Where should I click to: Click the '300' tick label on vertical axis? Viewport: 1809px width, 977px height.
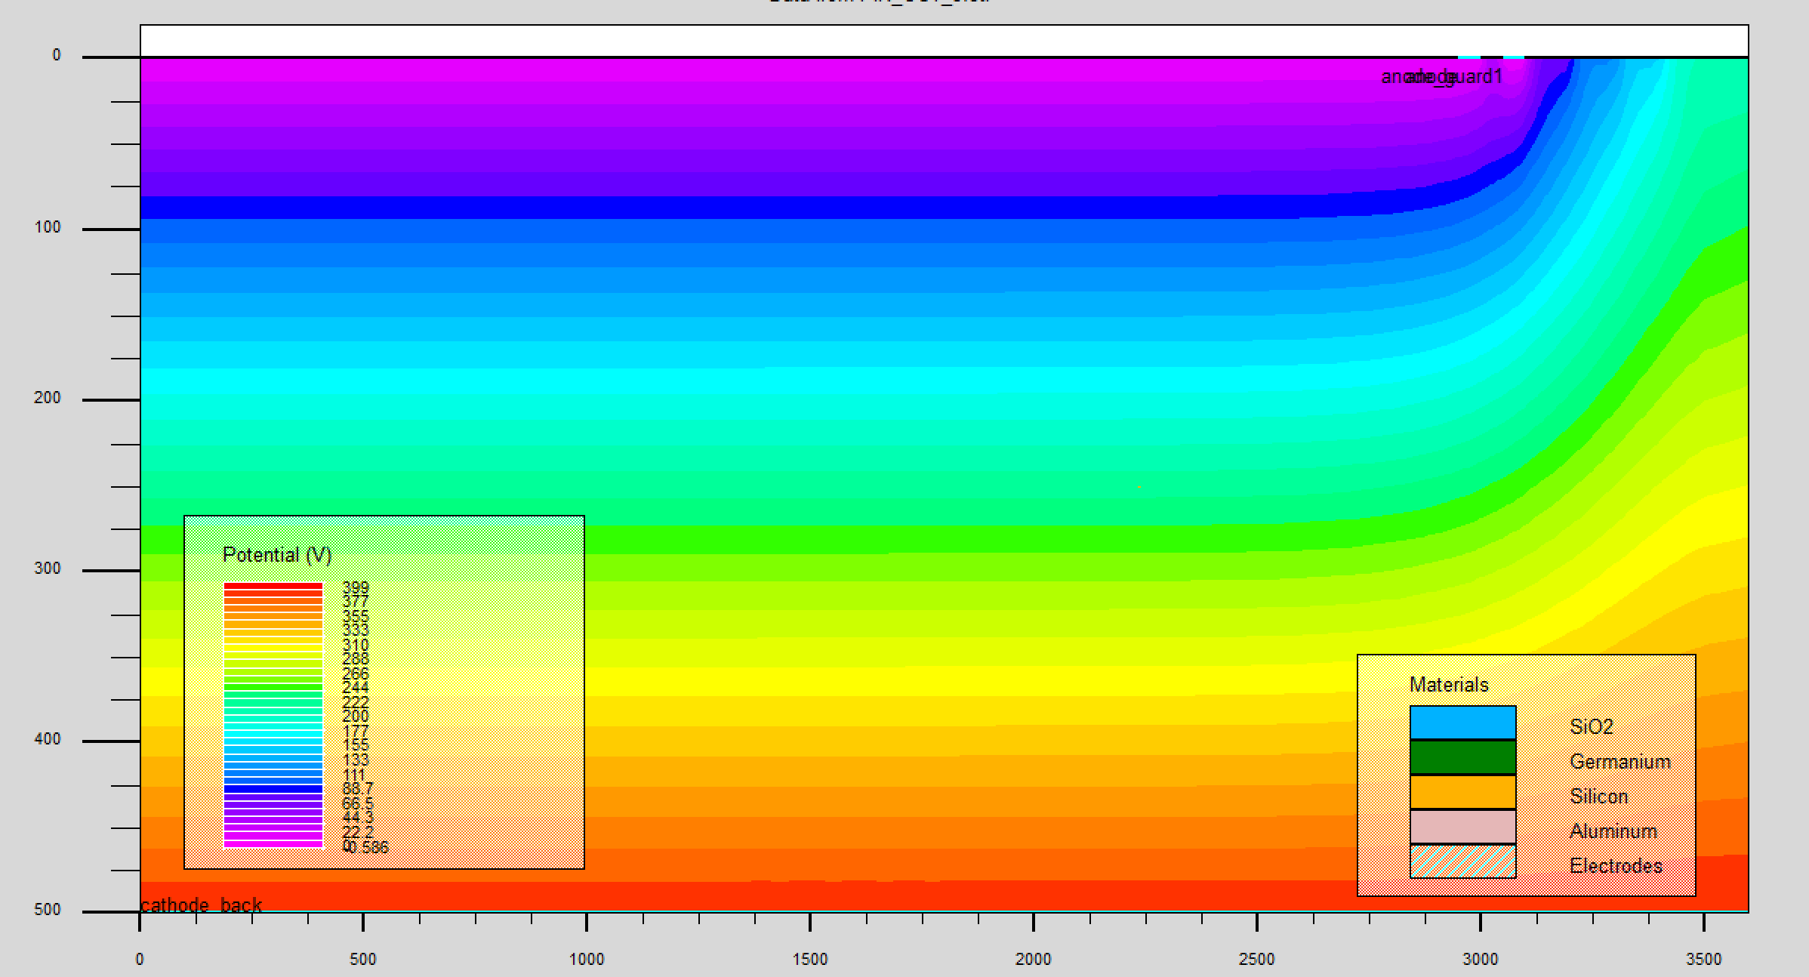pyautogui.click(x=48, y=569)
